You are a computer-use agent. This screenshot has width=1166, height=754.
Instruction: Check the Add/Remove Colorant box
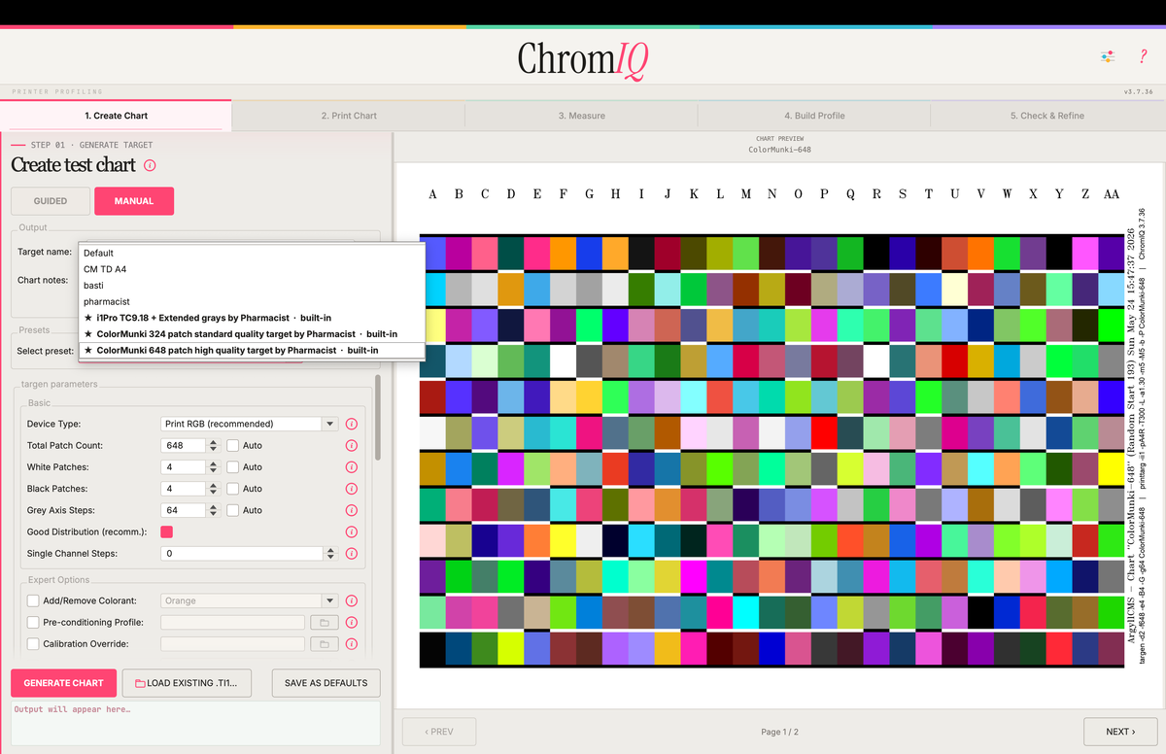pos(34,600)
